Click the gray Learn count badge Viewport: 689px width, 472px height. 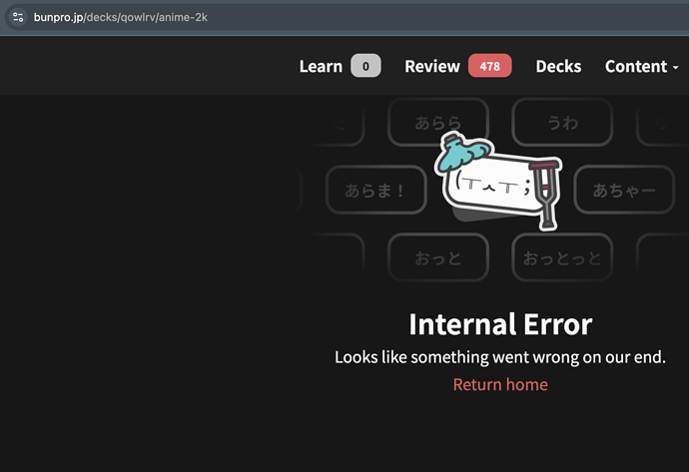click(365, 66)
